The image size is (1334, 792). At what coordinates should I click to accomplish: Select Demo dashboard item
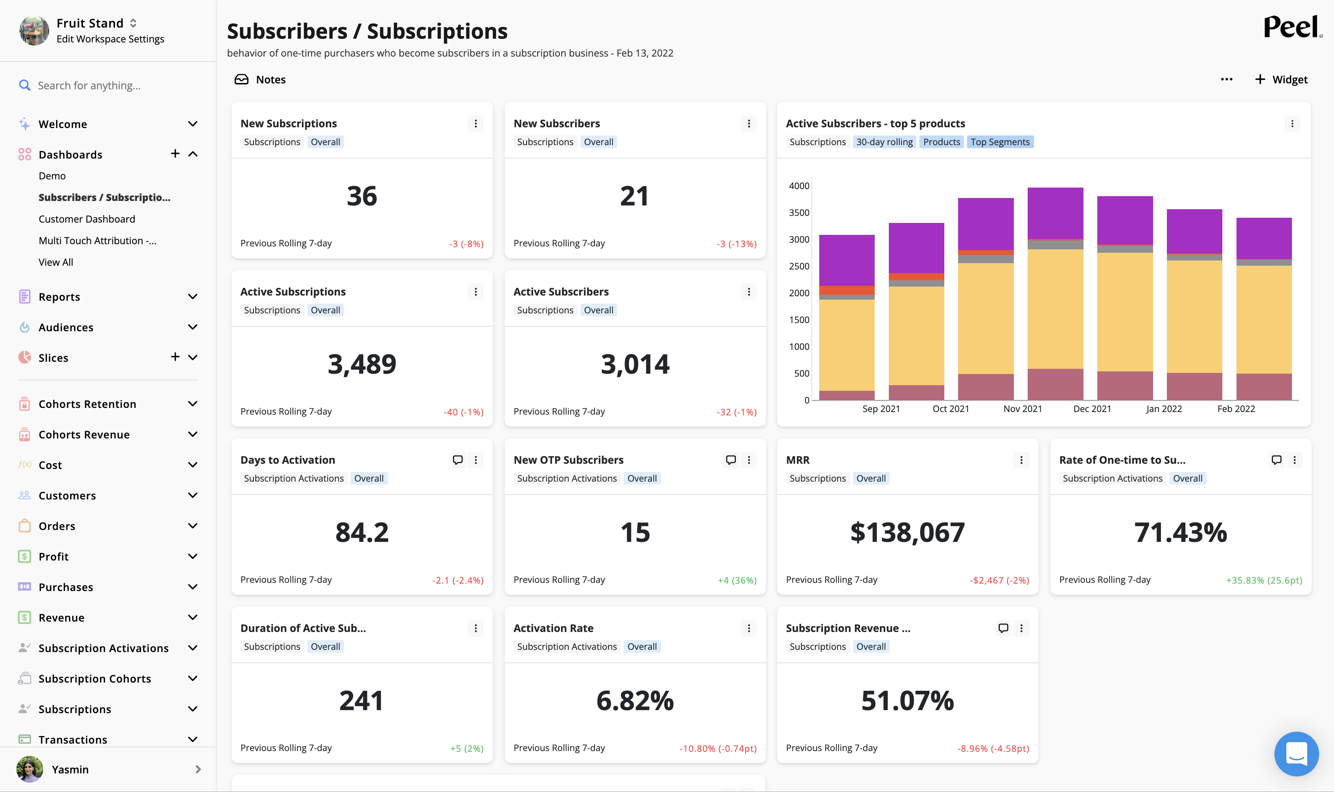pyautogui.click(x=52, y=176)
